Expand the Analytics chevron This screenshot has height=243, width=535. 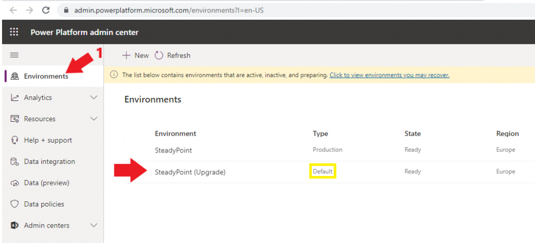click(x=94, y=97)
